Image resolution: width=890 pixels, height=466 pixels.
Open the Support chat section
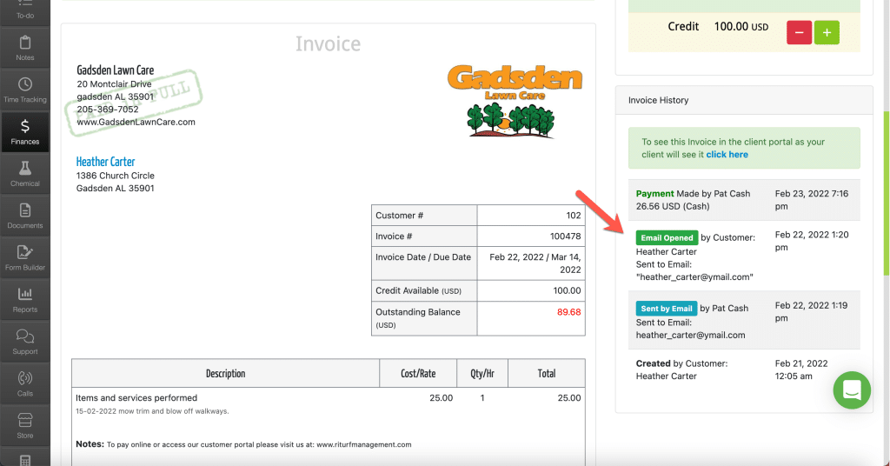pyautogui.click(x=25, y=343)
